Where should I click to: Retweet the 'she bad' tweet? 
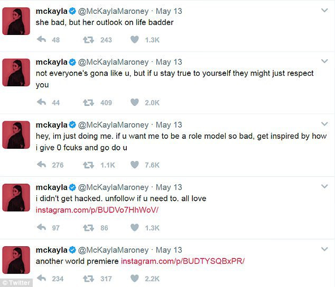pos(88,40)
